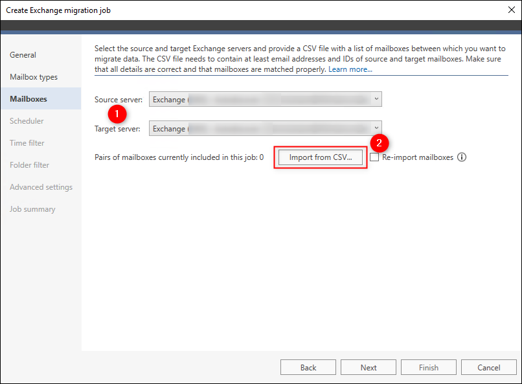
Task: Follow the Learn more link
Action: click(350, 69)
